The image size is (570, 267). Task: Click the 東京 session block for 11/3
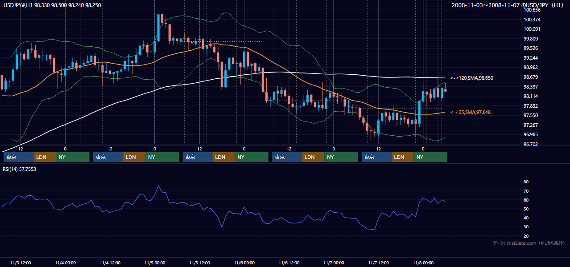click(19, 157)
